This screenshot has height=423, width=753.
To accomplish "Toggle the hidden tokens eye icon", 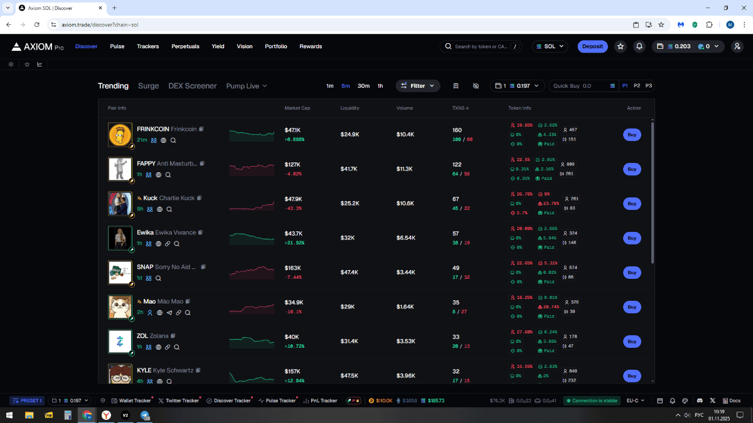I will (x=476, y=86).
